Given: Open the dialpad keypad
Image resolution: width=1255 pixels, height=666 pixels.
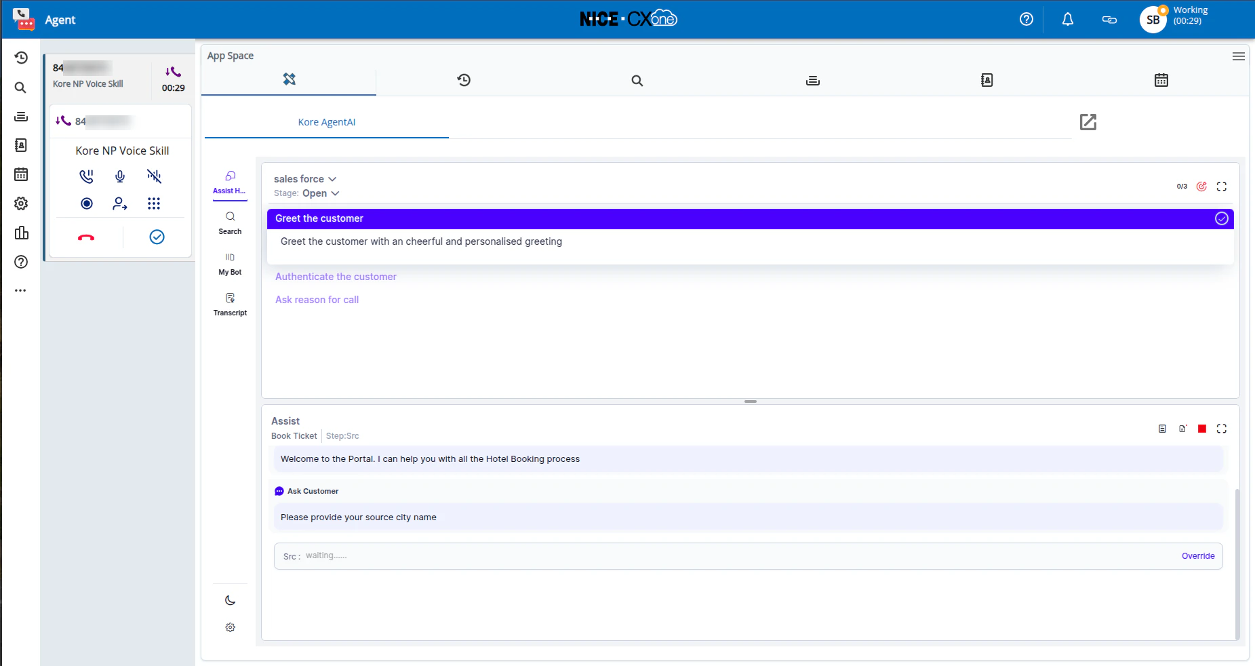Looking at the screenshot, I should [x=154, y=203].
